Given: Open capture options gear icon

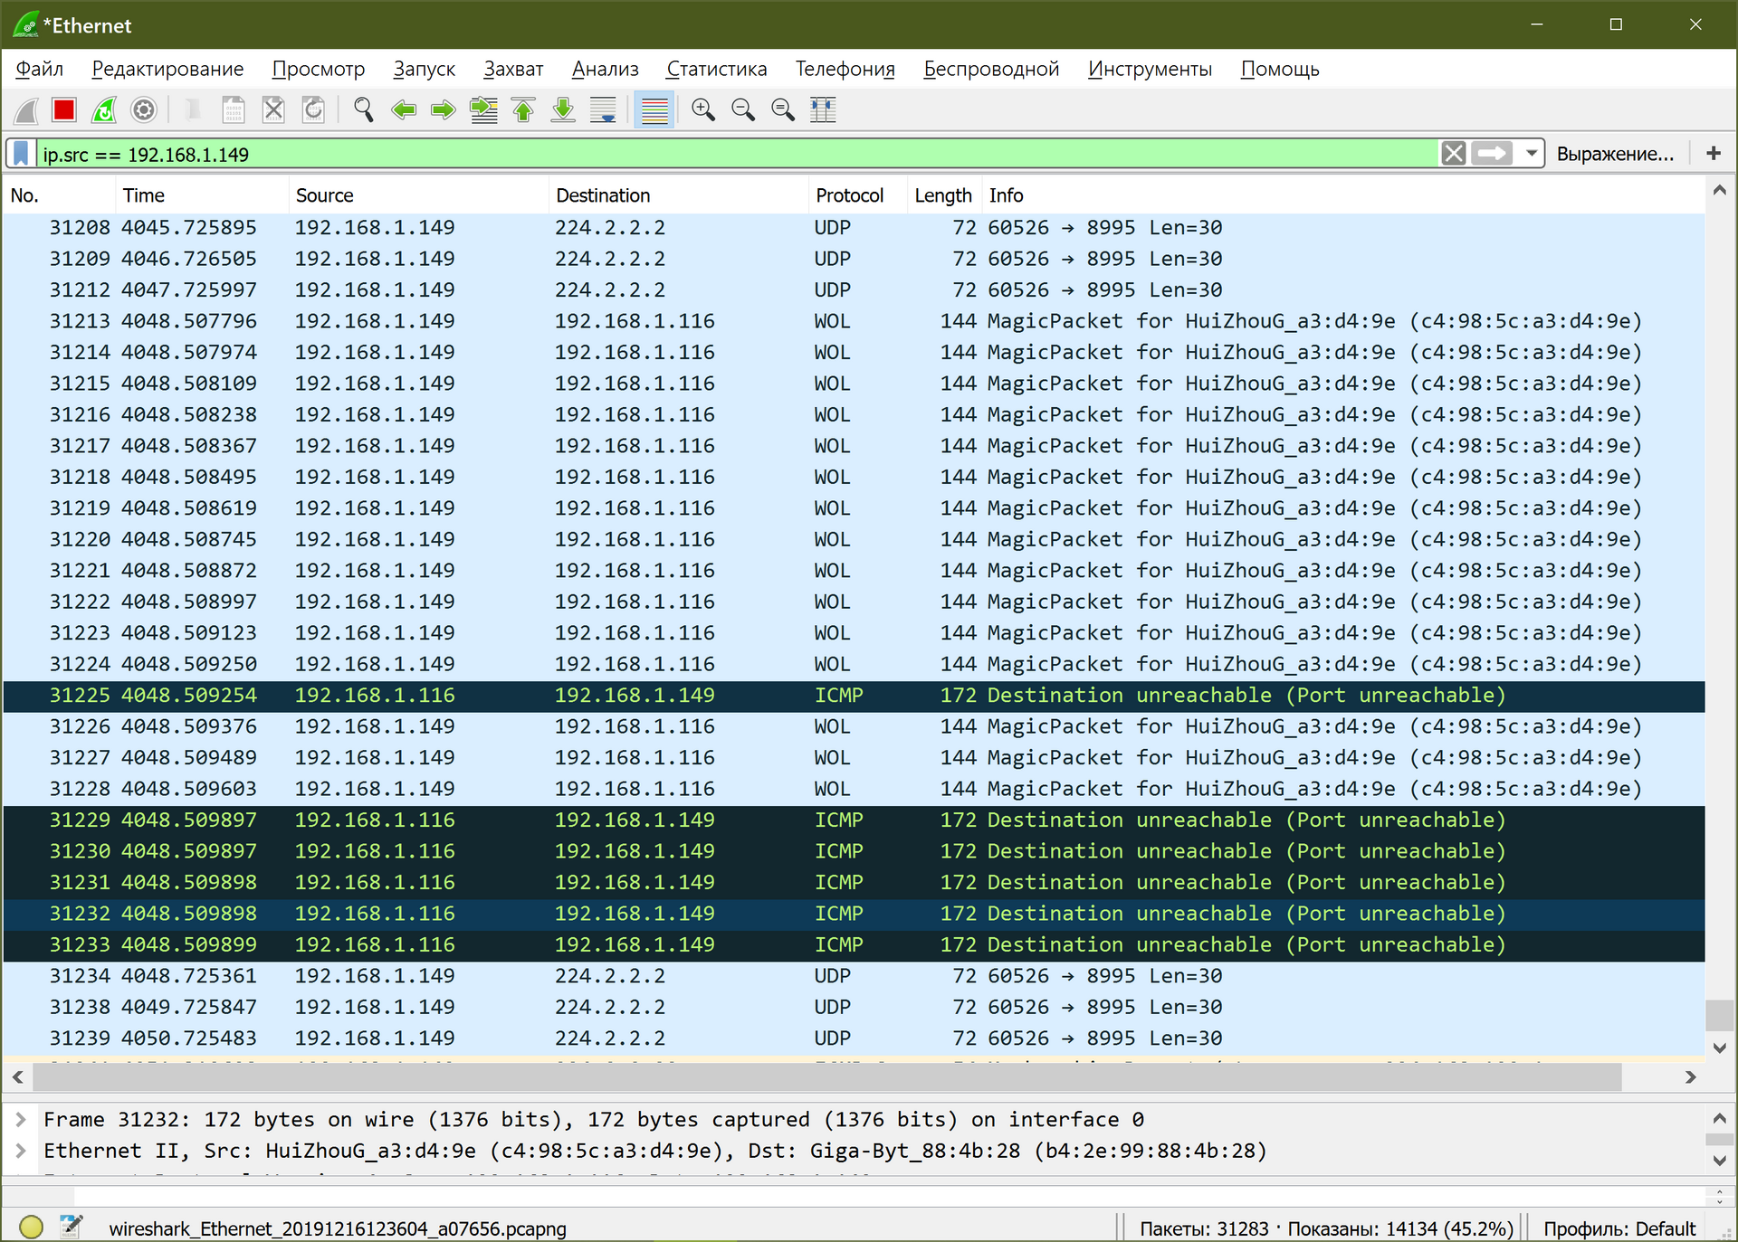Looking at the screenshot, I should (x=144, y=110).
